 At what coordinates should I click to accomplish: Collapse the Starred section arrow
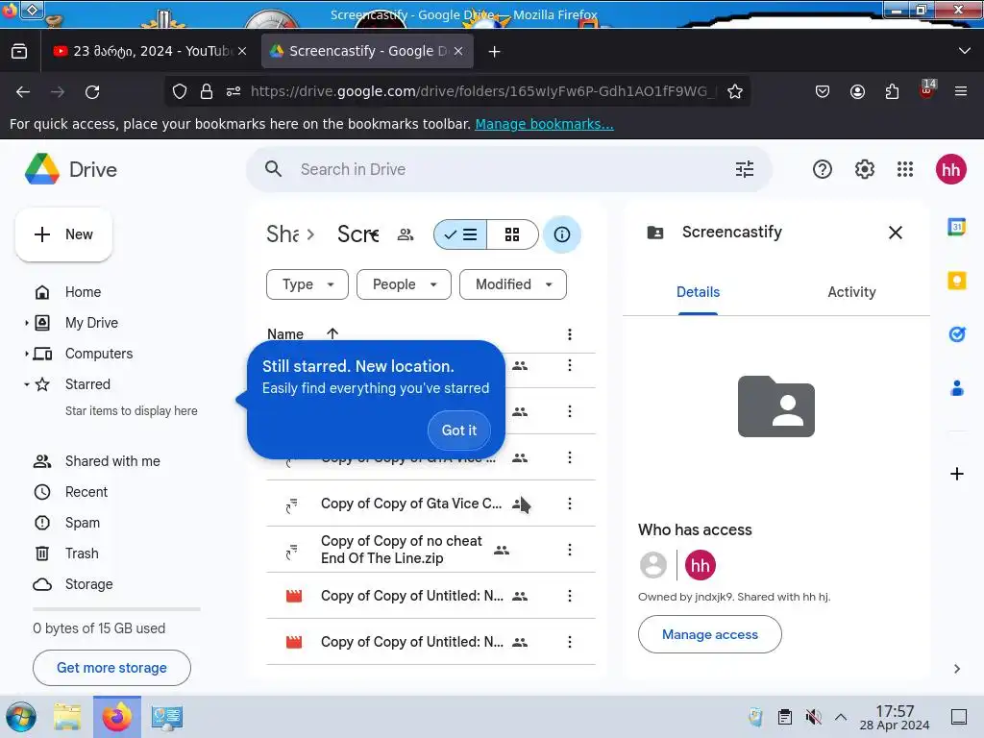(26, 384)
